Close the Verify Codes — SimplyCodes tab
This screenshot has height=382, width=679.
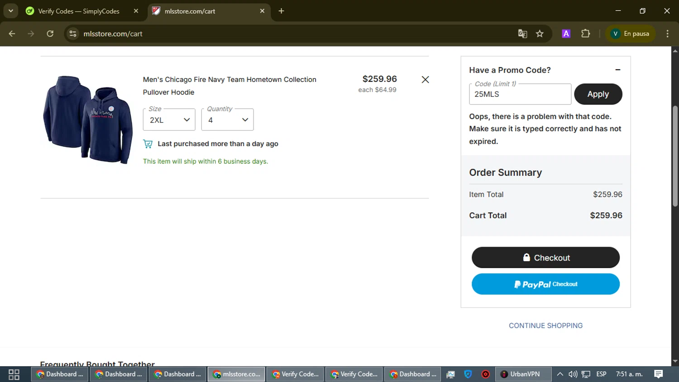click(x=136, y=11)
